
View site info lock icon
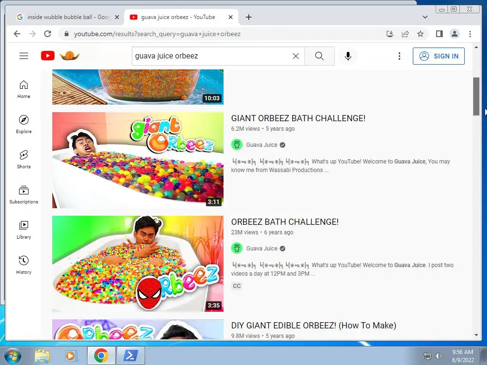pos(66,34)
